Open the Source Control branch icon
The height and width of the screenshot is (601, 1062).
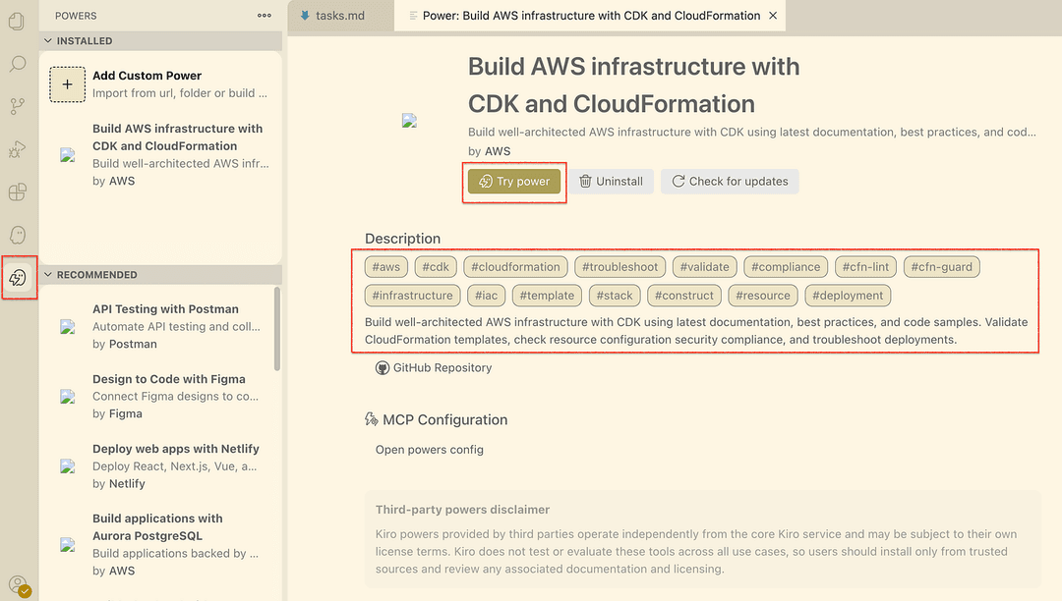pos(17,106)
